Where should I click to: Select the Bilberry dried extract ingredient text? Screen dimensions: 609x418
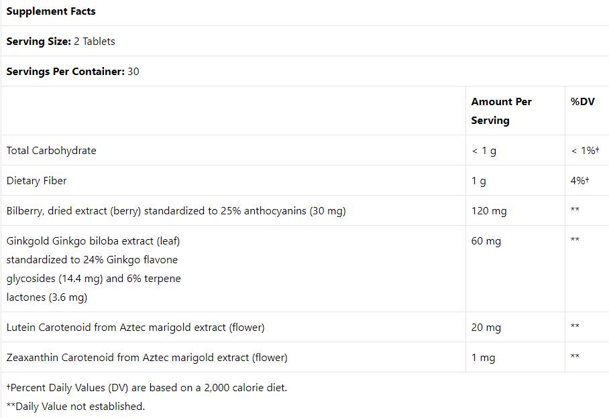[176, 211]
